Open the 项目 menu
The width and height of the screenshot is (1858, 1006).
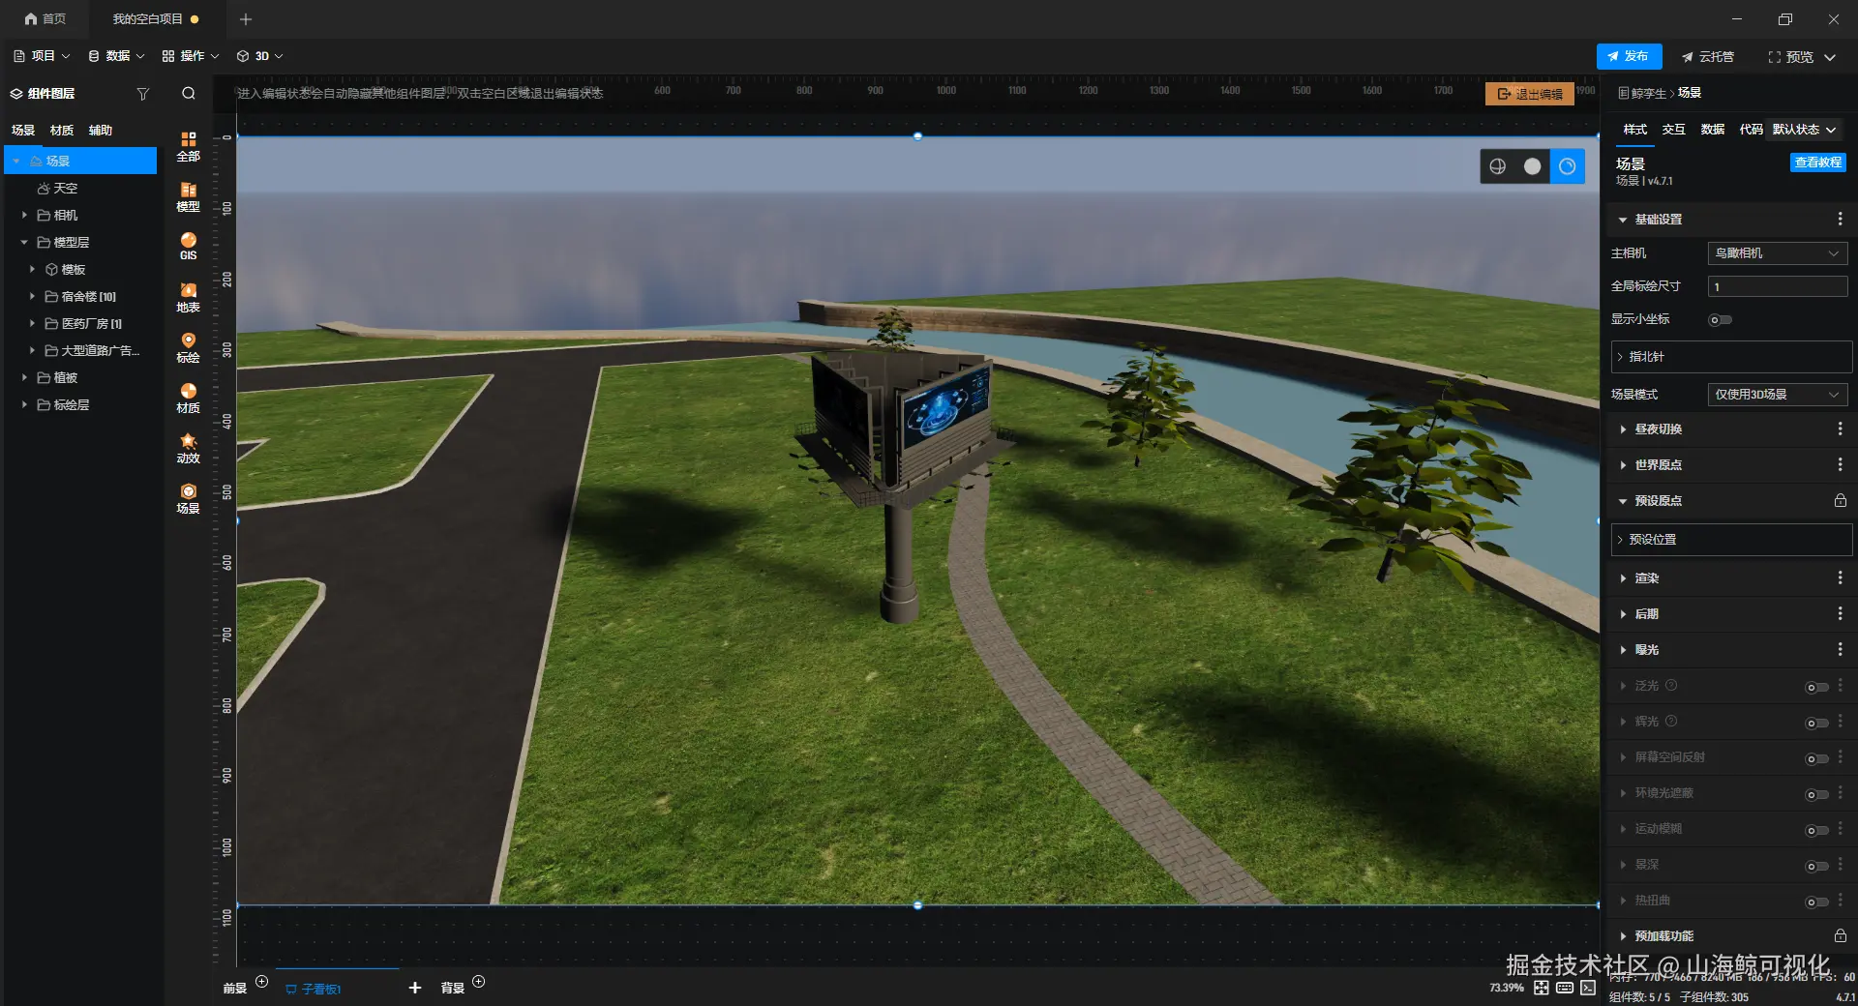pyautogui.click(x=42, y=56)
